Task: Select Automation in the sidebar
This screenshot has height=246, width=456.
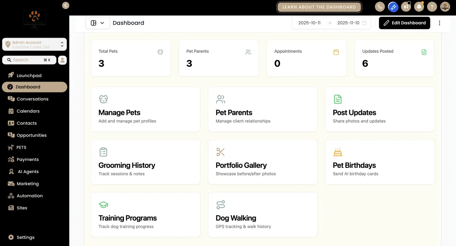Action: point(30,196)
